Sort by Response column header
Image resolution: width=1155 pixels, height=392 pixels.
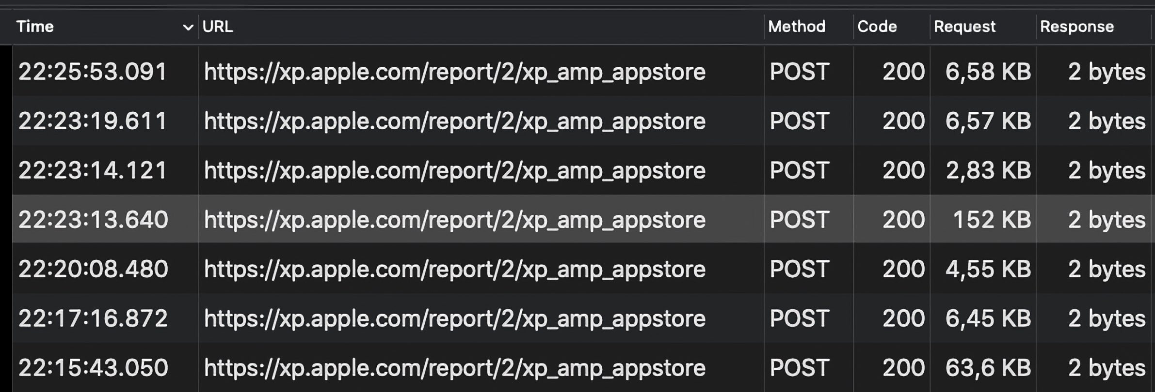click(x=1076, y=27)
